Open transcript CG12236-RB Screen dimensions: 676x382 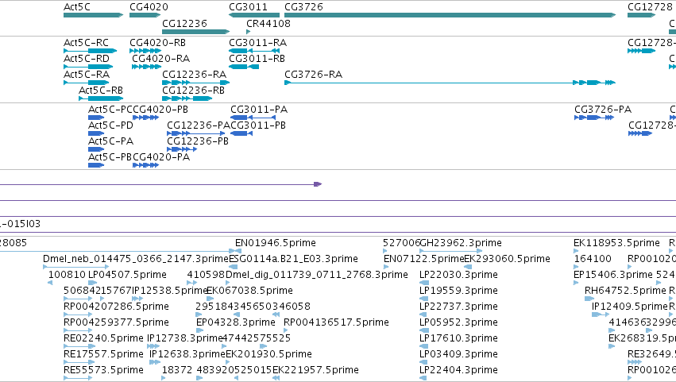pos(193,91)
